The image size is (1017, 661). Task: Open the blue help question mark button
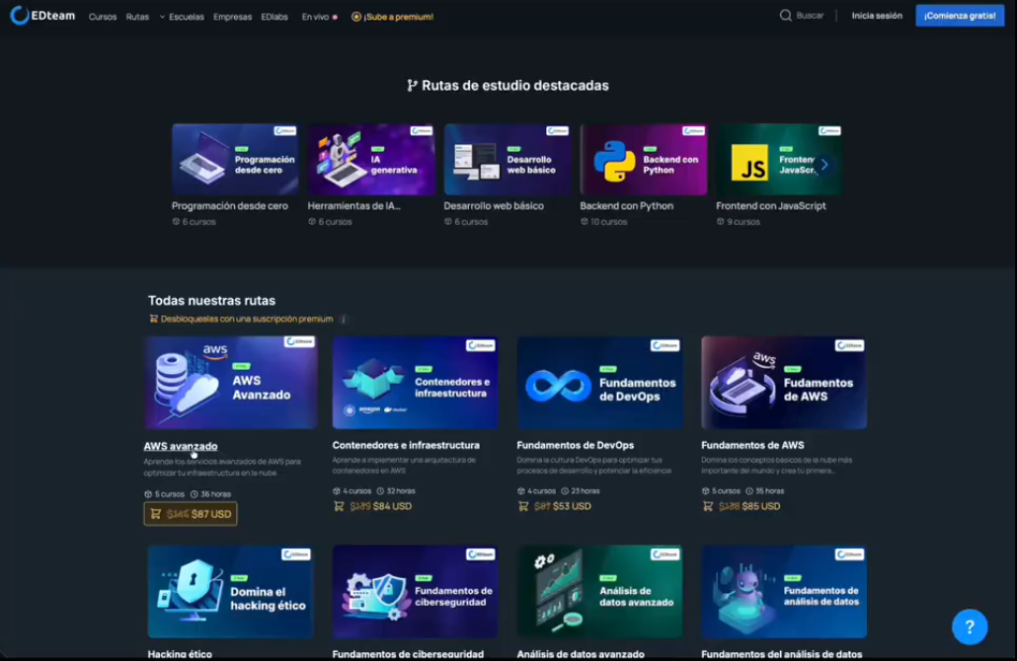(969, 626)
